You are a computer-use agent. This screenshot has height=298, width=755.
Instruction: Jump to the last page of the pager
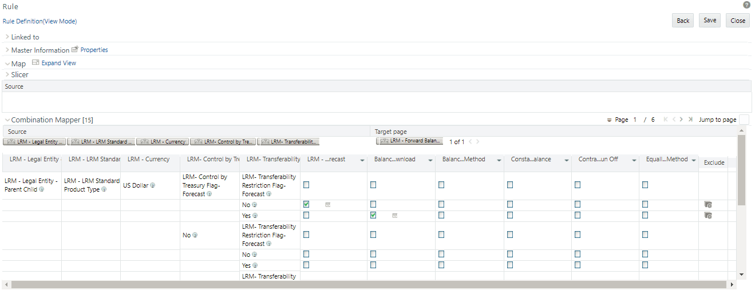[690, 120]
